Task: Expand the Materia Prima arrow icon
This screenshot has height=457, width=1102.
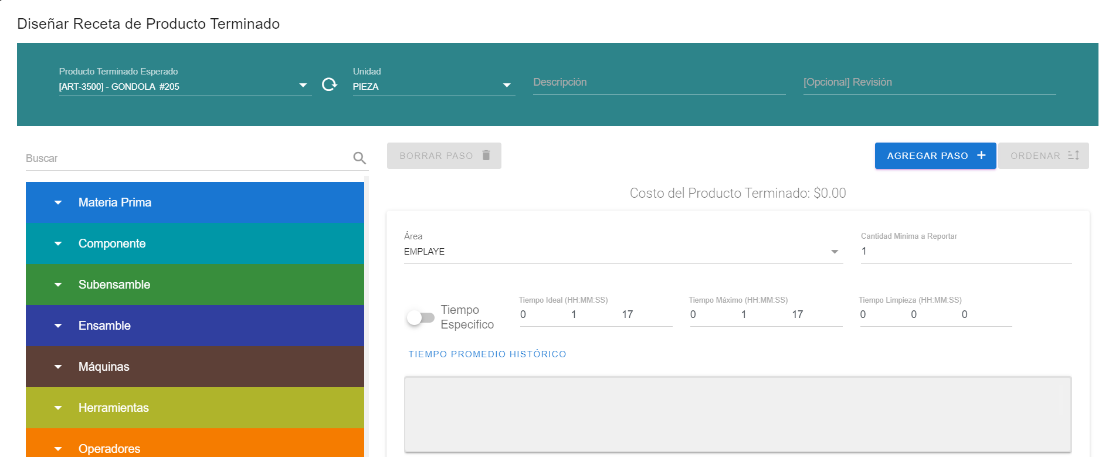Action: click(58, 202)
